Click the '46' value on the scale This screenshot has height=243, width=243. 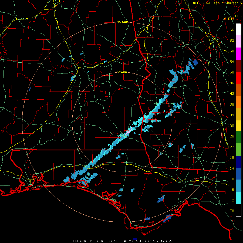(232, 83)
